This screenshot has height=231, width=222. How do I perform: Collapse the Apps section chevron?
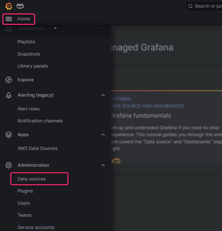pyautogui.click(x=103, y=135)
